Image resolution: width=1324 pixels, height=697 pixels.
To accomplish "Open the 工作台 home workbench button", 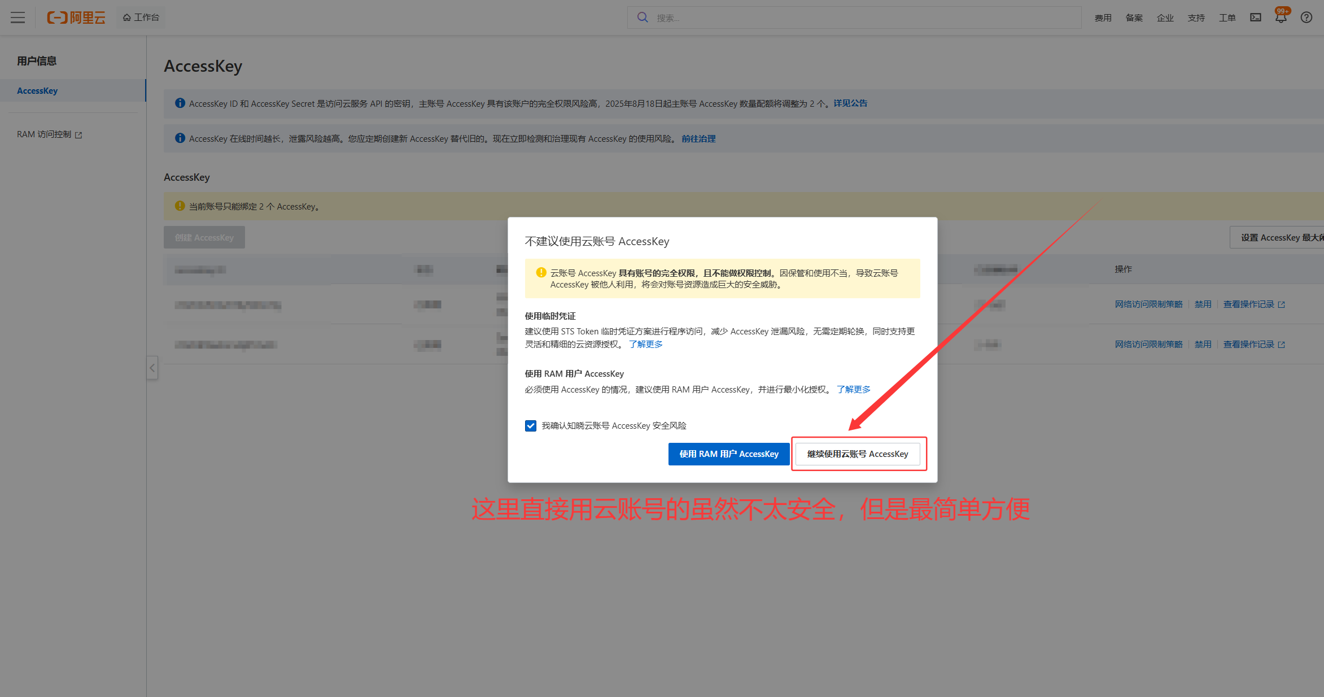I will (x=141, y=18).
